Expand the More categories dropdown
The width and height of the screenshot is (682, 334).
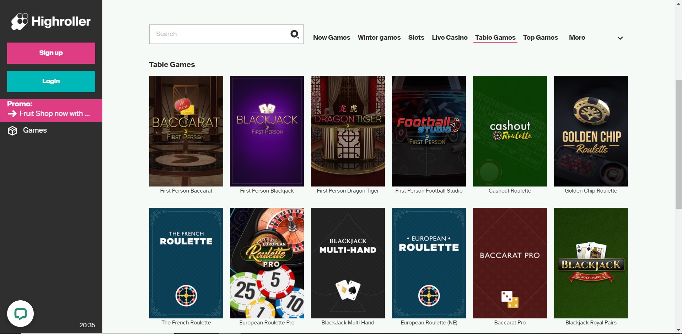[x=577, y=38]
